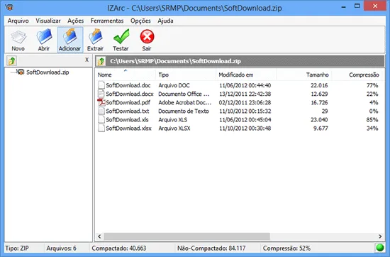This screenshot has height=257, width=390.
Task: Select the SoftDownload.doc file name
Action: click(x=128, y=85)
